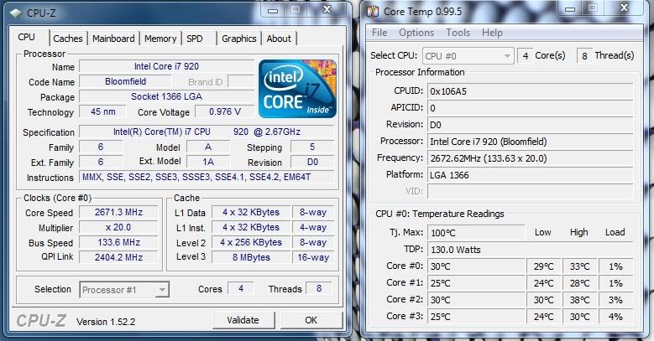654x341 pixels.
Task: Click the Core(s) count box in Core Temp
Action: click(x=525, y=56)
